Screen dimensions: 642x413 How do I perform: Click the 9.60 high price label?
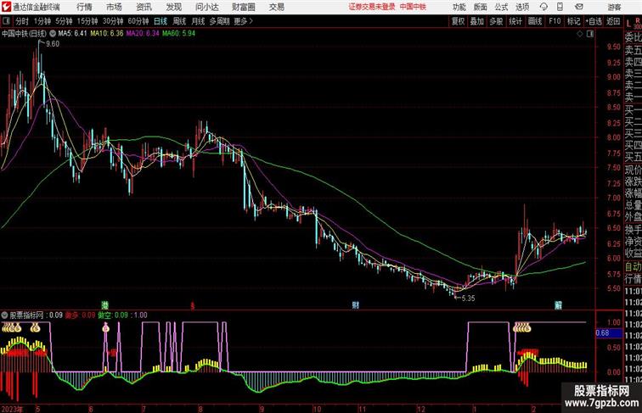click(x=53, y=44)
